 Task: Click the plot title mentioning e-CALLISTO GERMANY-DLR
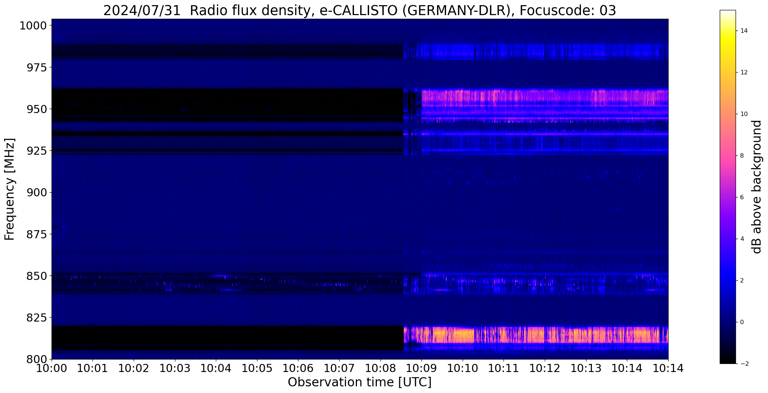click(x=360, y=10)
